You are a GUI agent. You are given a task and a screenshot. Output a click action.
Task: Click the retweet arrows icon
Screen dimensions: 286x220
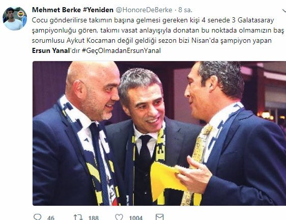pos(78,217)
